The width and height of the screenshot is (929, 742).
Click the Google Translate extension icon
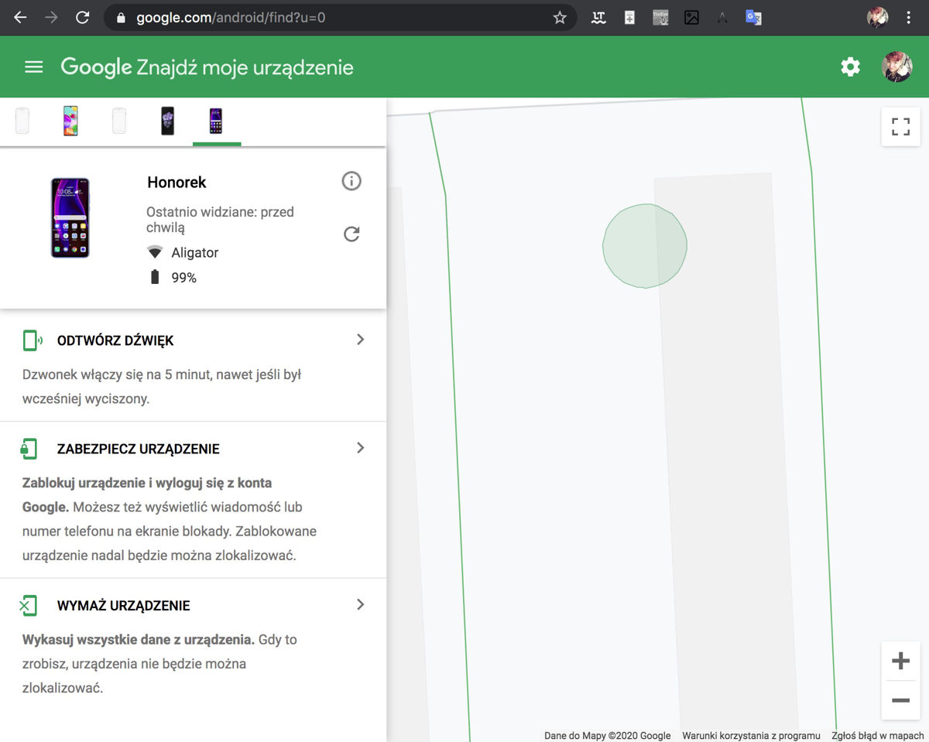coord(752,18)
